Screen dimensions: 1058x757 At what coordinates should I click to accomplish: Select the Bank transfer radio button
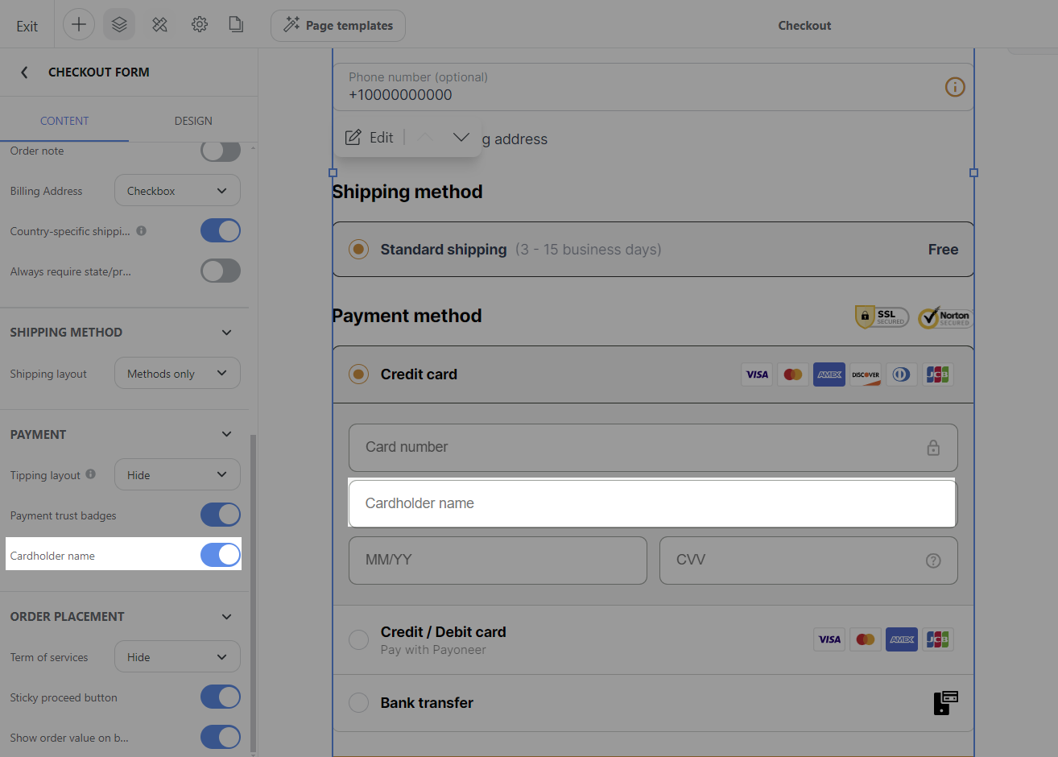tap(359, 703)
